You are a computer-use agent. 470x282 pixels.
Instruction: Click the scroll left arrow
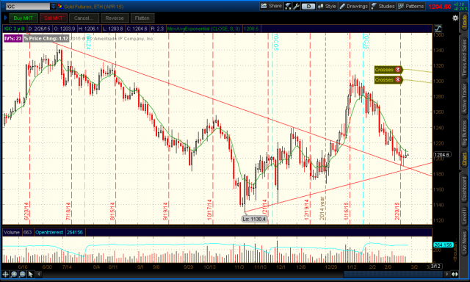pos(39,274)
